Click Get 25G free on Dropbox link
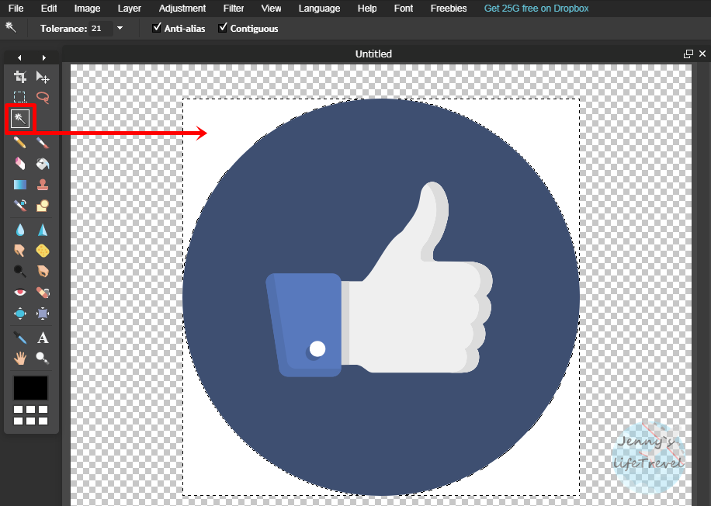This screenshot has width=711, height=506. pyautogui.click(x=536, y=9)
